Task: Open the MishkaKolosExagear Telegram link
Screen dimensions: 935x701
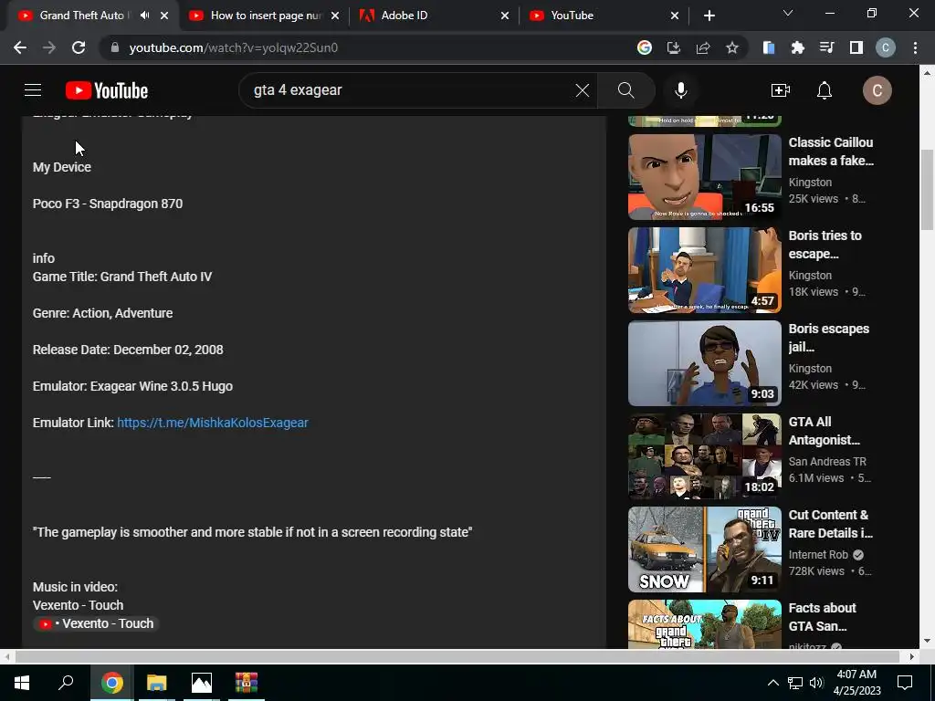Action: coord(212,423)
